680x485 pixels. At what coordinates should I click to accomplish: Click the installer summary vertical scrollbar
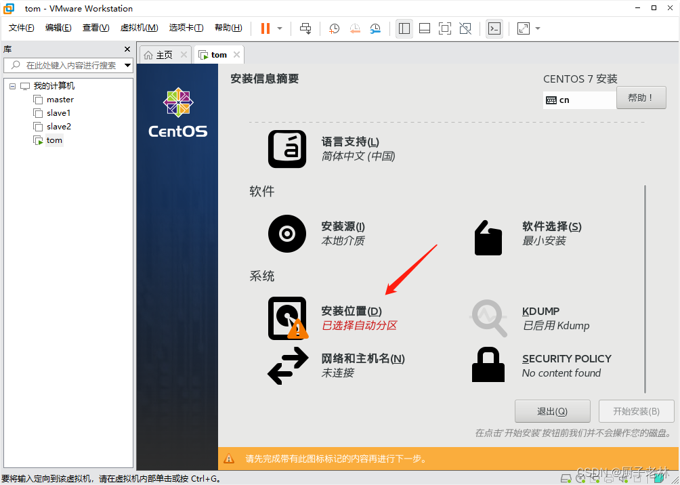pyautogui.click(x=645, y=289)
